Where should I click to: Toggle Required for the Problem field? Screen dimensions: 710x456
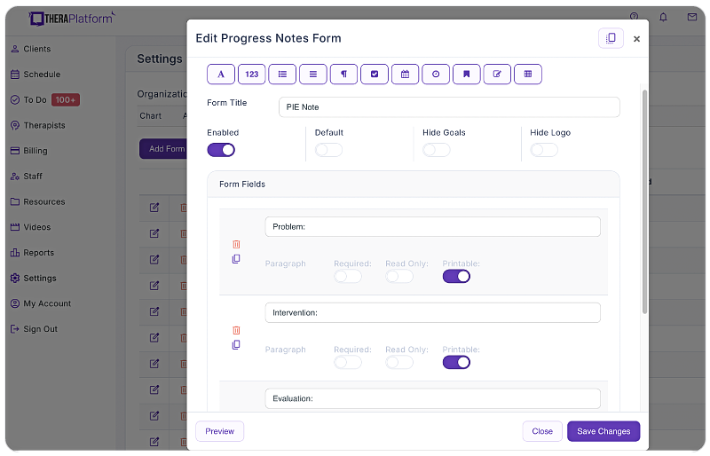coord(347,276)
